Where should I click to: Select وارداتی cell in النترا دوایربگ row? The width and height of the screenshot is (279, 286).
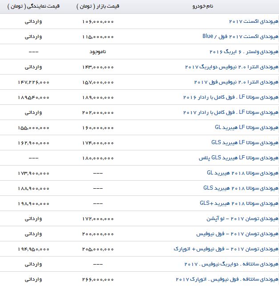tap(33, 67)
